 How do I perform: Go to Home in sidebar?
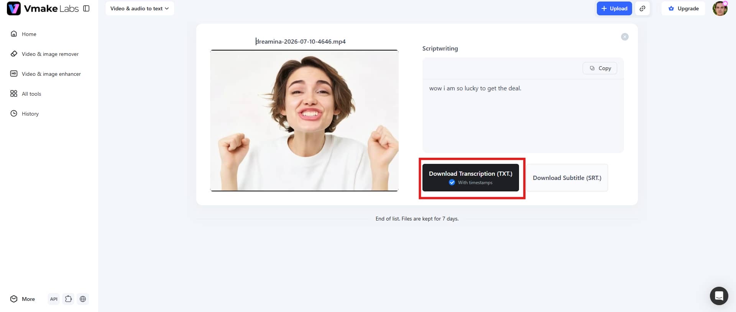(23, 34)
